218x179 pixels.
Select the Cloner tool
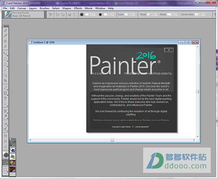pos(5,111)
